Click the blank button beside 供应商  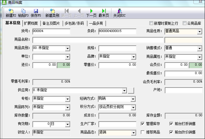(131, 90)
